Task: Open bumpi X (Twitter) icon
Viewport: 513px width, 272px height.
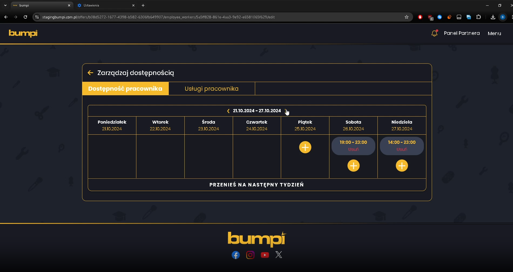Action: click(x=279, y=255)
